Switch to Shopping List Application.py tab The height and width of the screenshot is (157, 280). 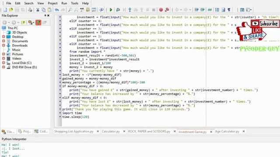(74, 131)
